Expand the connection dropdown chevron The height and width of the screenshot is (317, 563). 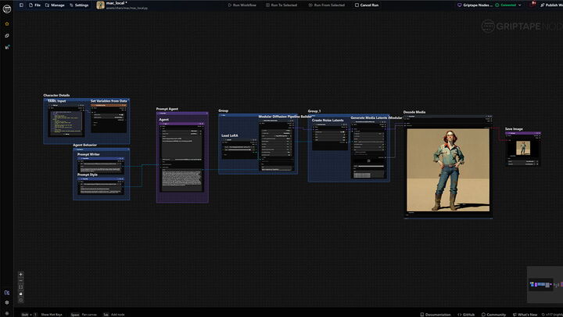pyautogui.click(x=519, y=5)
